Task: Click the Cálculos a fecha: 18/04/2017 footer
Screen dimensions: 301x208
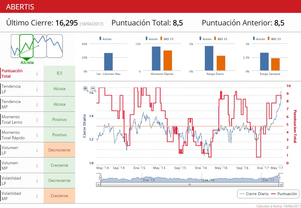Action: 279,206
